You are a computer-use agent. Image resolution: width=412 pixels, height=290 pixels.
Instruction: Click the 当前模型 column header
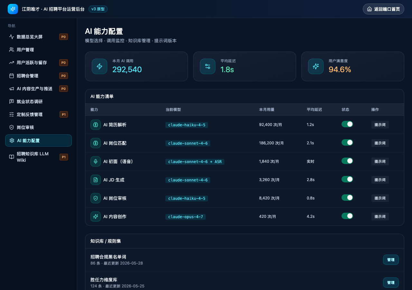tap(173, 110)
